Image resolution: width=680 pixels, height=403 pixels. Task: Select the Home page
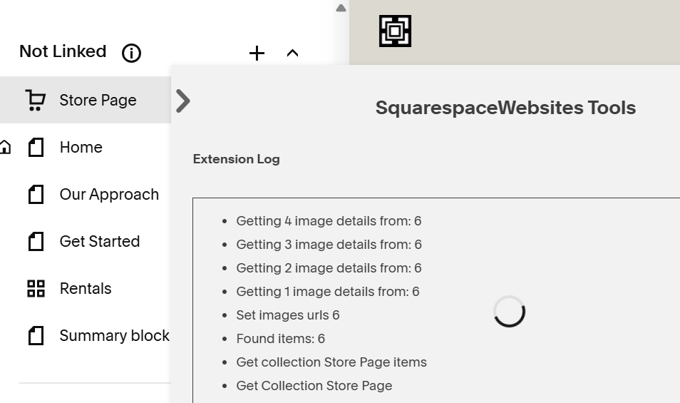(x=81, y=147)
